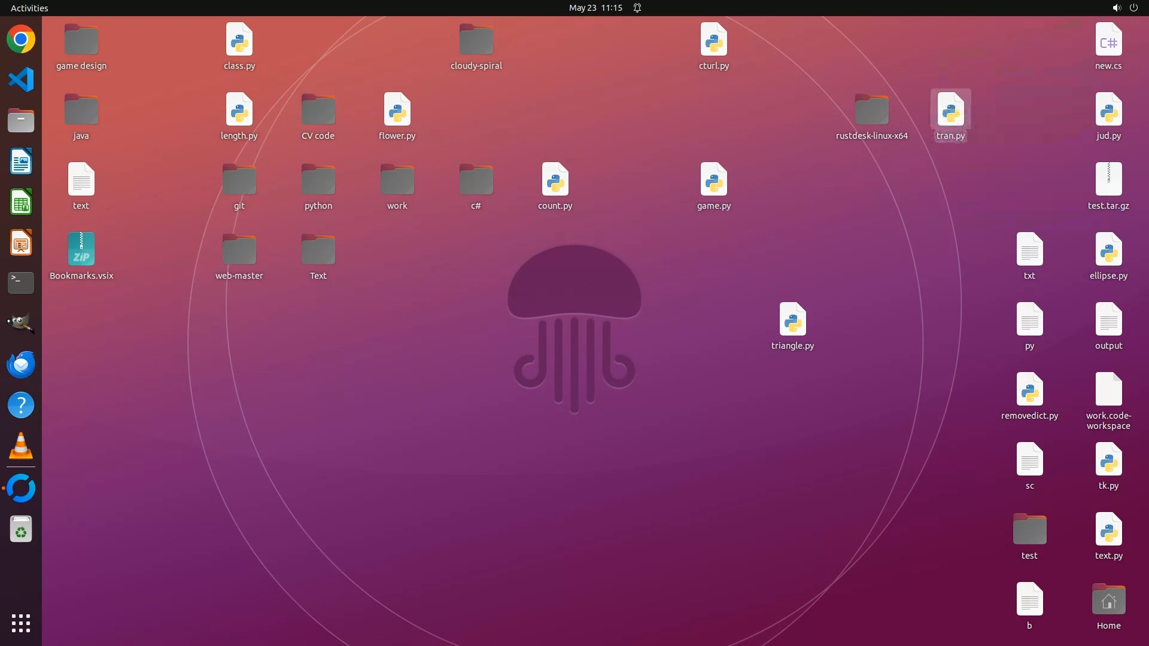The image size is (1149, 646).
Task: Launch Visual Studio Code from dock
Action: (21, 80)
